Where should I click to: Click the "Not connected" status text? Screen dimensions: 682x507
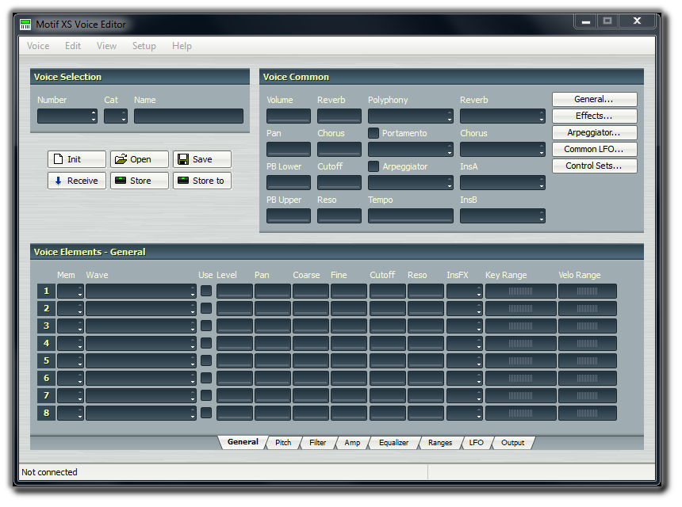tap(50, 472)
